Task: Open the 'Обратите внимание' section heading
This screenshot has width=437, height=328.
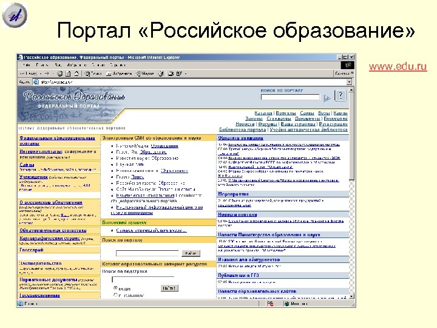Action: point(240,138)
